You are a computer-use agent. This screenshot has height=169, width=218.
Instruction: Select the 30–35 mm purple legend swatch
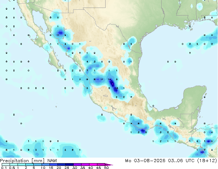[77, 165]
